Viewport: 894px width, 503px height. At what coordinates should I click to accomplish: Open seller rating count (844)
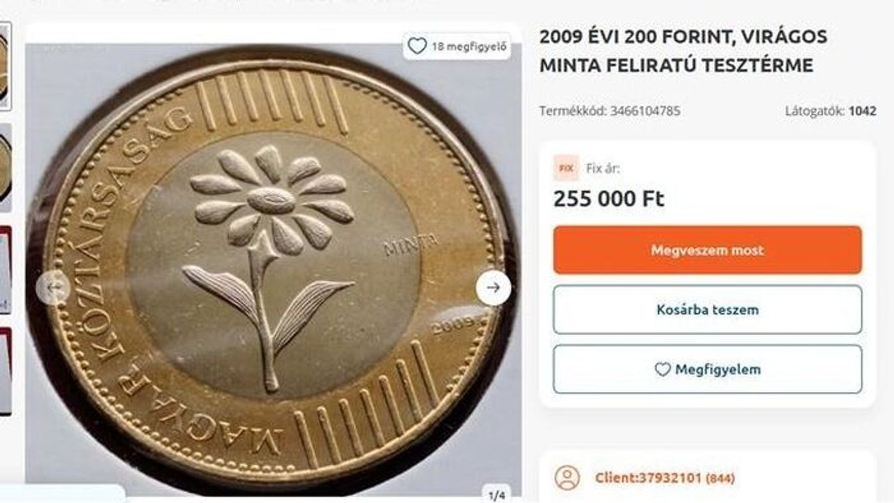[720, 478]
